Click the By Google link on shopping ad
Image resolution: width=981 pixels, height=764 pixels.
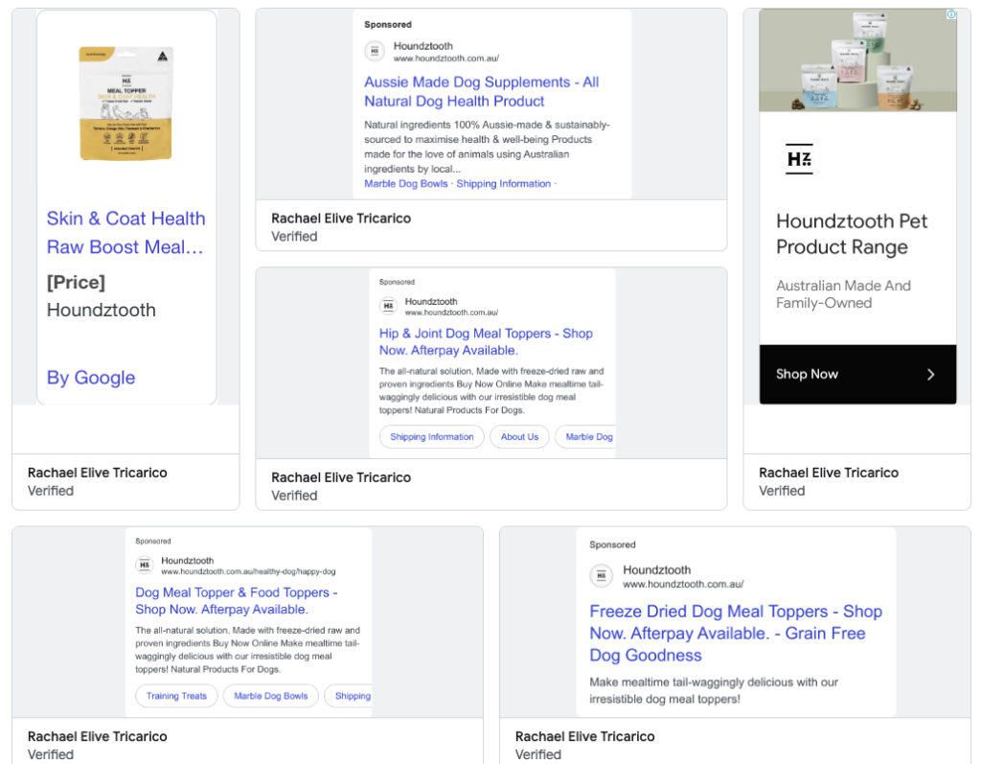91,378
